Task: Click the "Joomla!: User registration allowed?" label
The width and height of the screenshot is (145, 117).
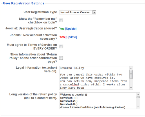Action: point(31,28)
